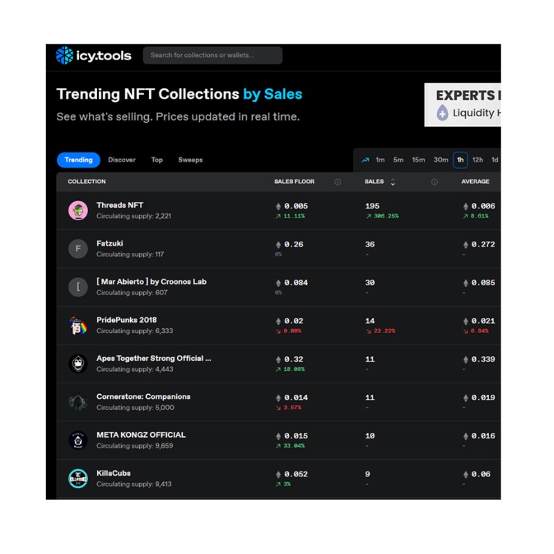554x554 pixels.
Task: Select the 5m time range
Action: 398,160
